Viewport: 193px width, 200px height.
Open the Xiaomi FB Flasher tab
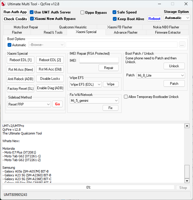coord(120,27)
